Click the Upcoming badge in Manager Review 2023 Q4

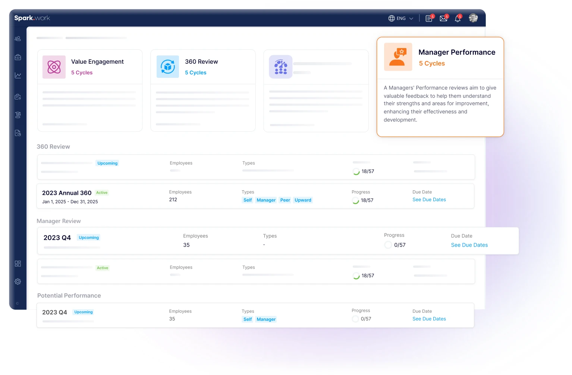(x=89, y=238)
